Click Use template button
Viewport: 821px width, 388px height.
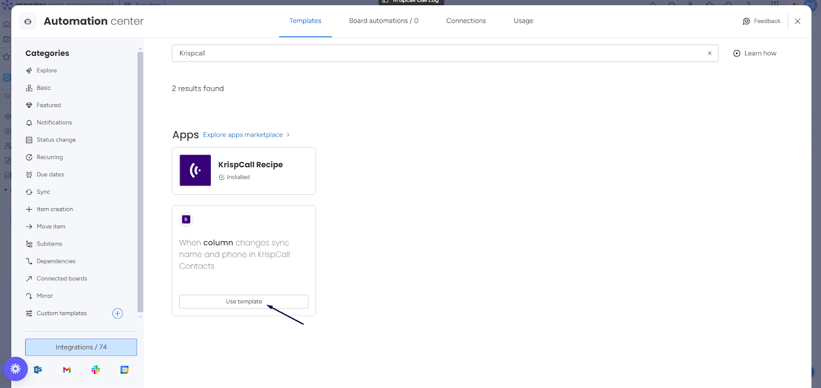[x=244, y=301]
